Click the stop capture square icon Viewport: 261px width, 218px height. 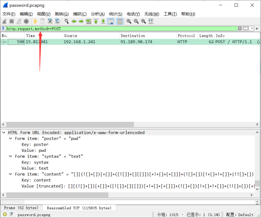point(12,21)
